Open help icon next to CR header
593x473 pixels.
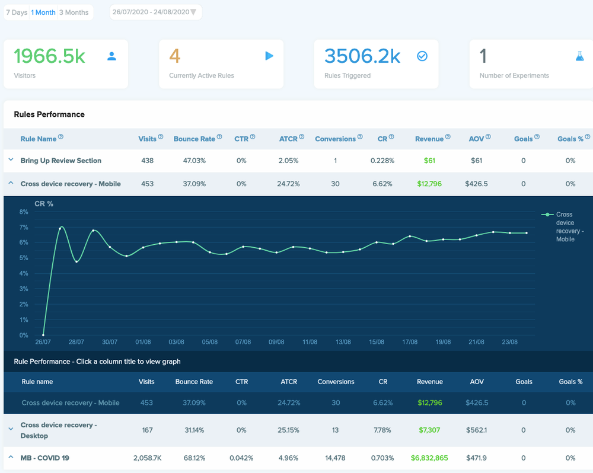391,137
